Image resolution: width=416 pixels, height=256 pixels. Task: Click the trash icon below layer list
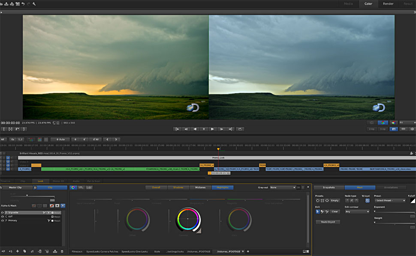(62, 251)
